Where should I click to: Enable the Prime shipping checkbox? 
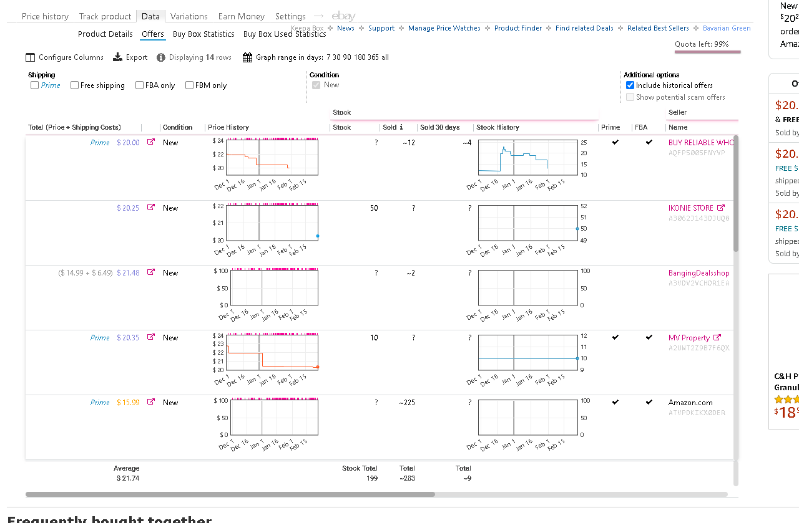coord(35,85)
